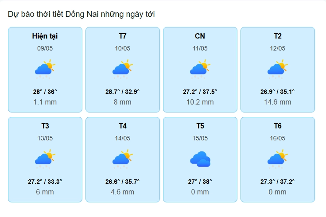Click the T3 13/05 weather icon

click(45, 159)
